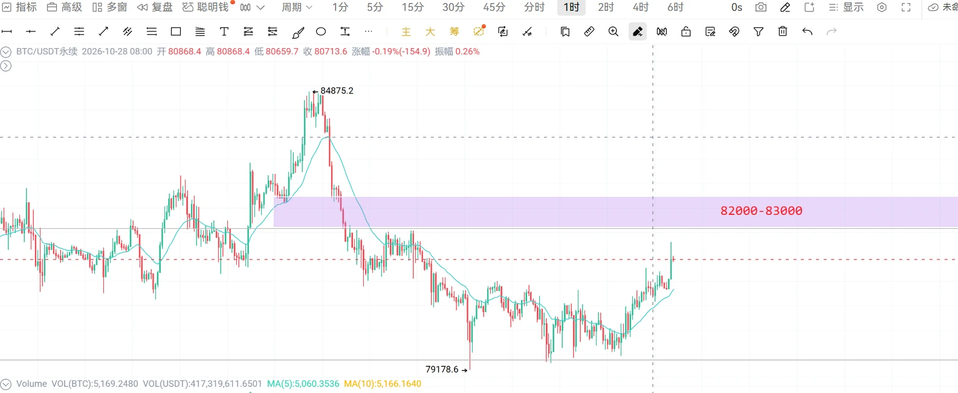Toggle the hide-candles visibility icon
The width and height of the screenshot is (958, 393).
(662, 31)
